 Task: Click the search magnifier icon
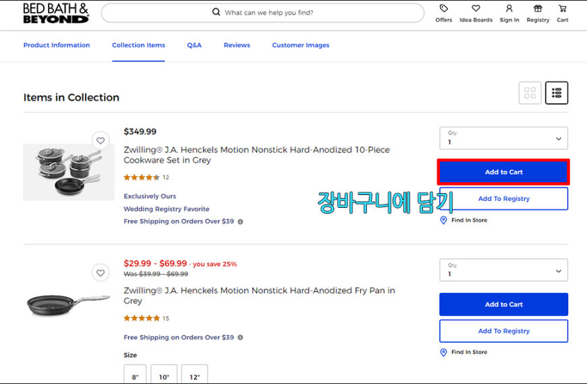tap(216, 12)
